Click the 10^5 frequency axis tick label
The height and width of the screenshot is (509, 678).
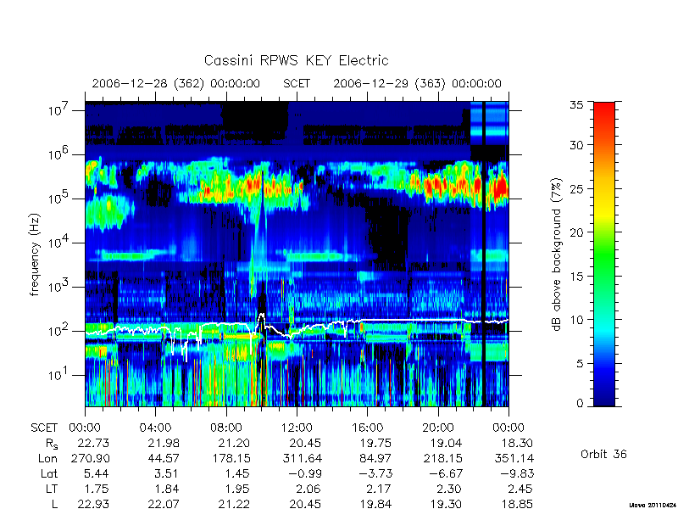58,198
